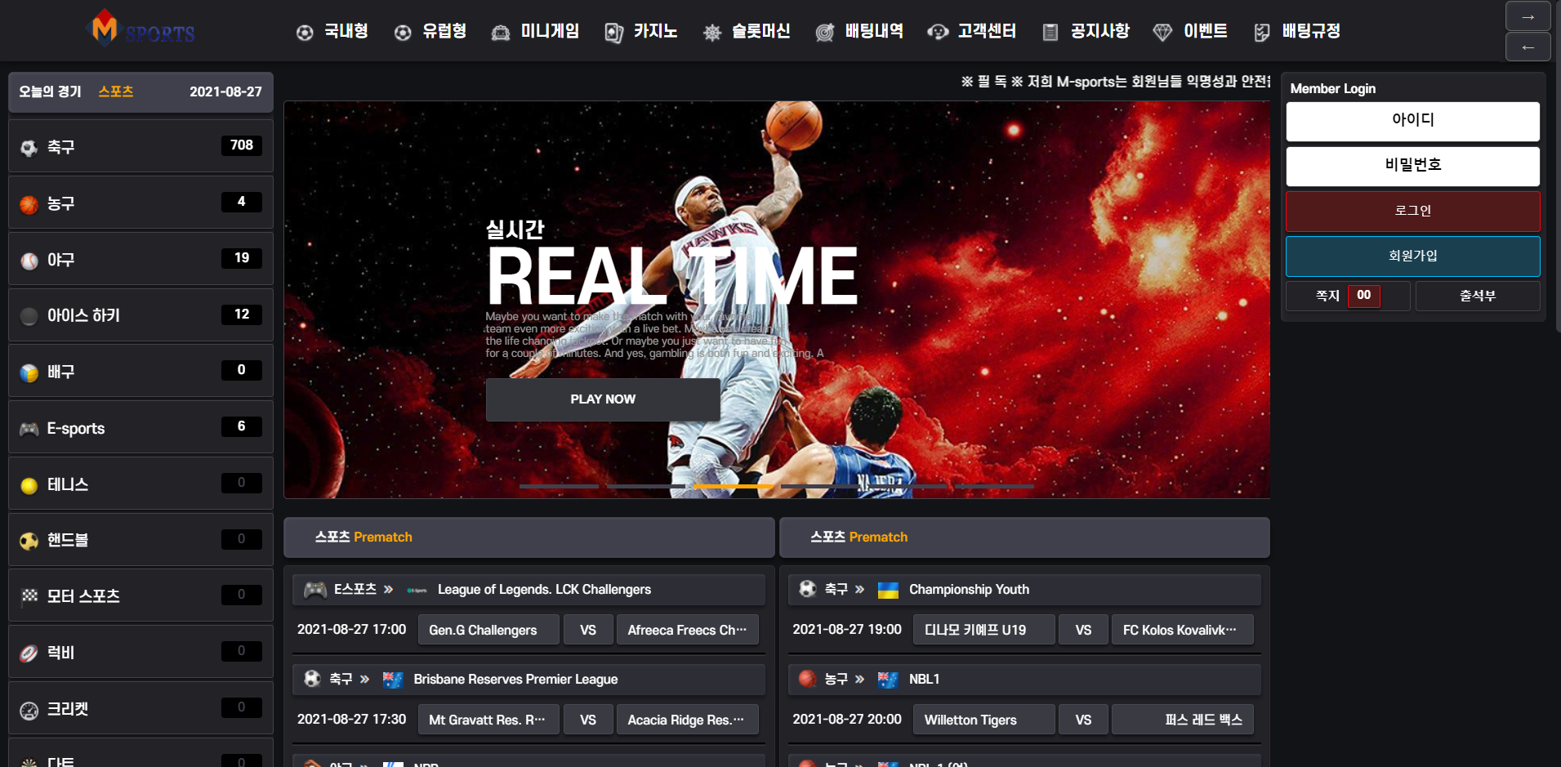Select the 크리켓 cricket category
This screenshot has width=1561, height=767.
point(140,708)
